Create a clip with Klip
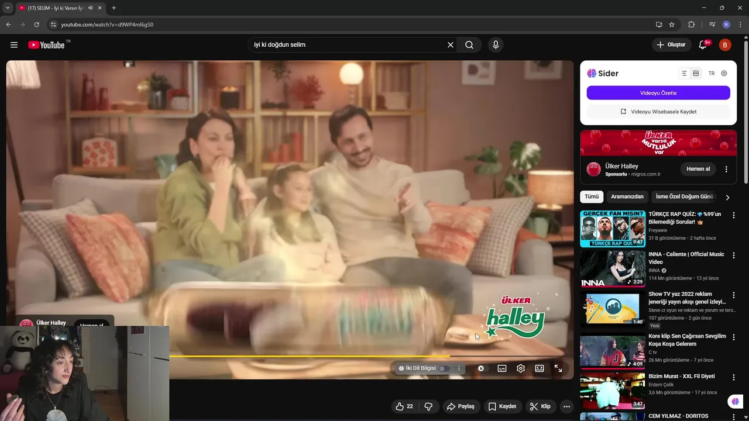The height and width of the screenshot is (421, 749). (540, 406)
